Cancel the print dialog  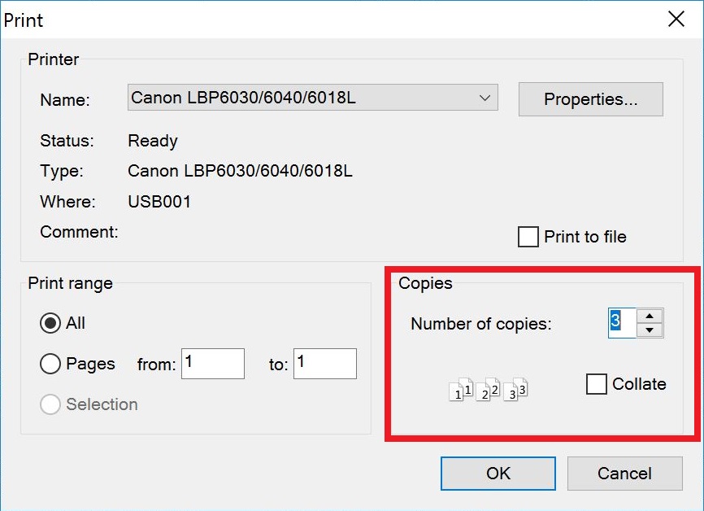624,474
